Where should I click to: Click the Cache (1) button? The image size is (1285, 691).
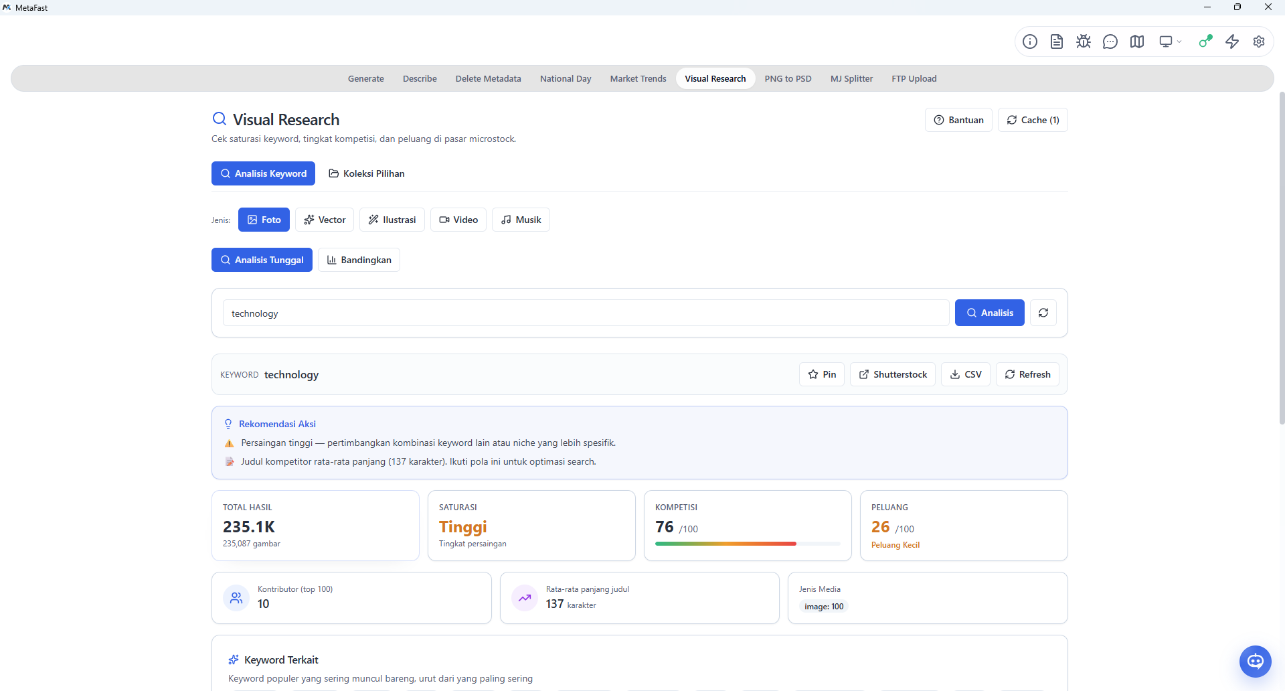coord(1033,120)
